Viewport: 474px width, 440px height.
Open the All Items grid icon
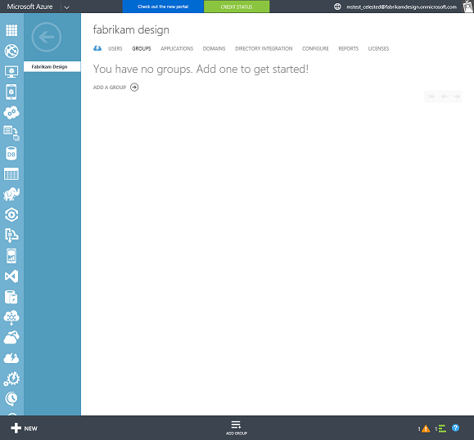click(x=11, y=30)
